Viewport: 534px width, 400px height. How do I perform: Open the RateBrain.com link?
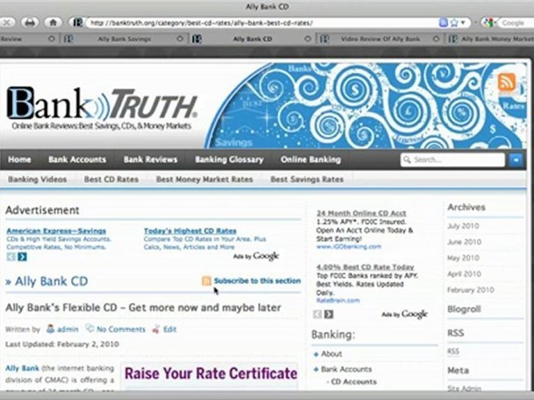pos(338,301)
